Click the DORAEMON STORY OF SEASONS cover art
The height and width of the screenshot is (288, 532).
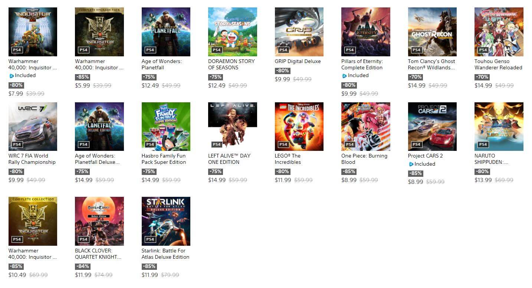click(x=233, y=32)
